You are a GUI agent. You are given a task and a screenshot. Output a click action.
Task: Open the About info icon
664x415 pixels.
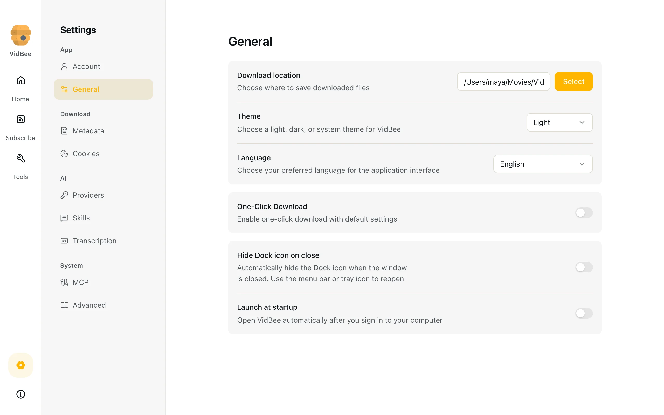pos(20,394)
